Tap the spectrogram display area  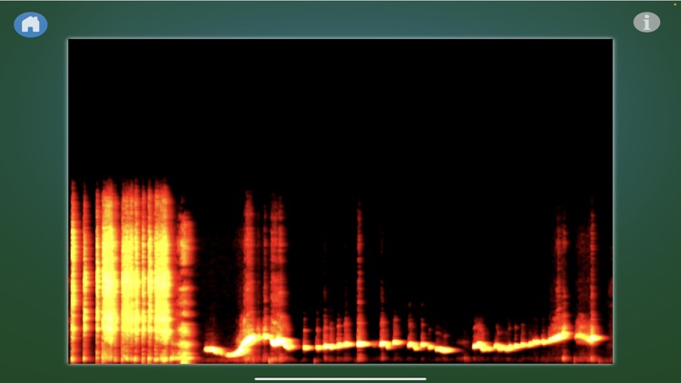(340, 201)
